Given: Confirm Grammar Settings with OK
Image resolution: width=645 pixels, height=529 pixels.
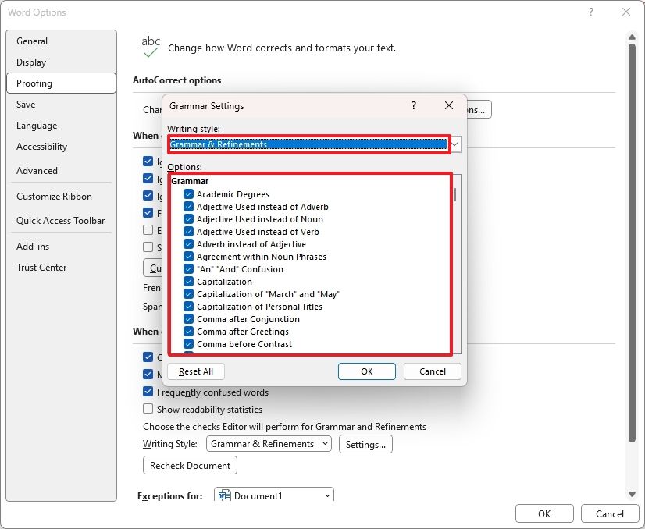Looking at the screenshot, I should 366,371.
